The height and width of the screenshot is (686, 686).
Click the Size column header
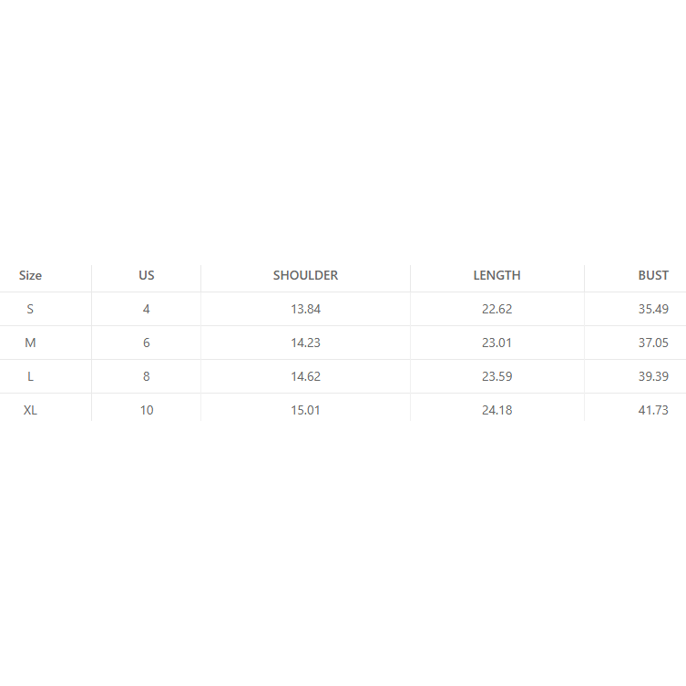pyautogui.click(x=30, y=275)
